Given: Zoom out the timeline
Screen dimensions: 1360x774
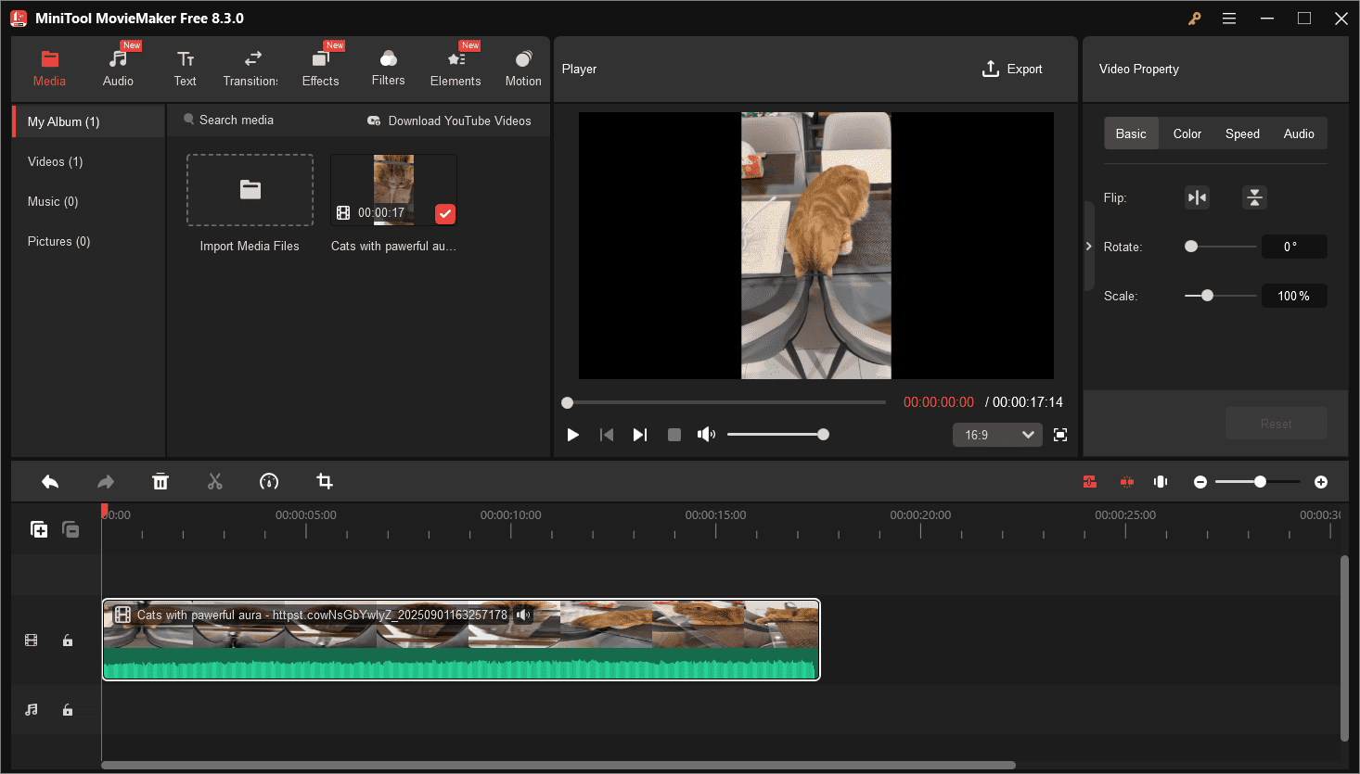Looking at the screenshot, I should [1200, 482].
